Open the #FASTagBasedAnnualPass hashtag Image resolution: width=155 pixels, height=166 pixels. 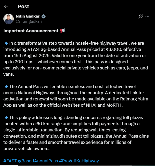[x=31, y=161]
